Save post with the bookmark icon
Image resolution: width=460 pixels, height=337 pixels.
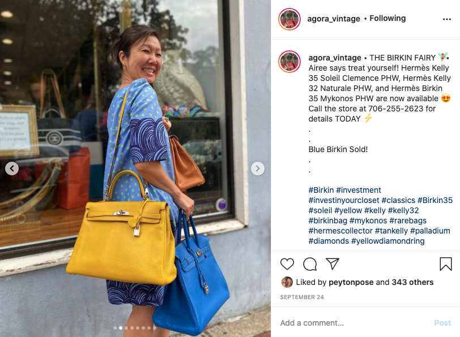coord(446,264)
